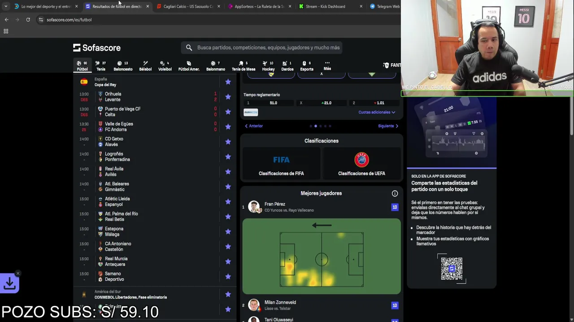Screen dimensions: 574x322
Task: Select the Béisbol sport tab
Action: coord(145,66)
